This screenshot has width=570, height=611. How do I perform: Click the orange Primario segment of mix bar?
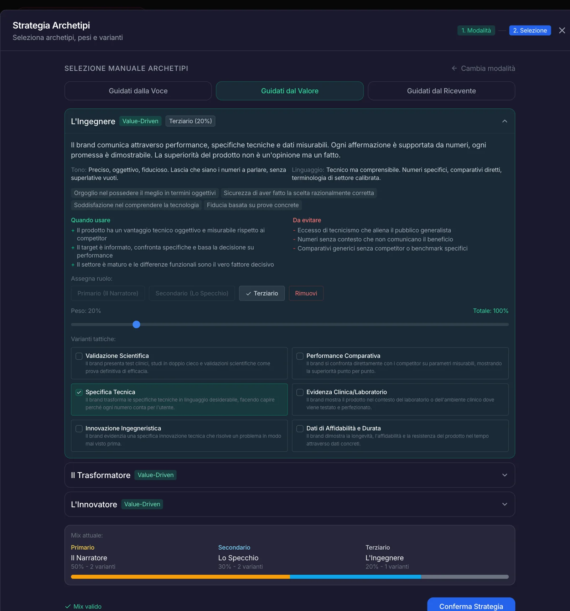[180, 577]
